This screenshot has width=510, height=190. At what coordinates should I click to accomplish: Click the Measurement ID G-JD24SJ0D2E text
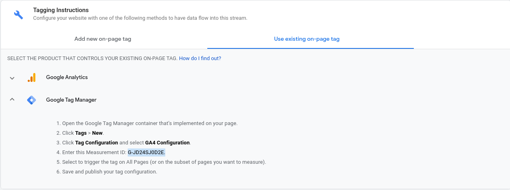pyautogui.click(x=146, y=152)
